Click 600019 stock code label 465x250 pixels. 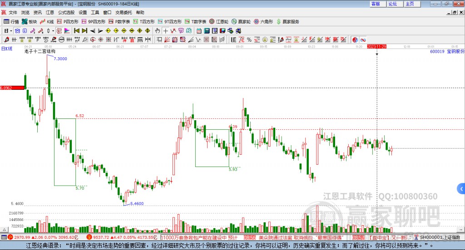[x=437, y=52]
